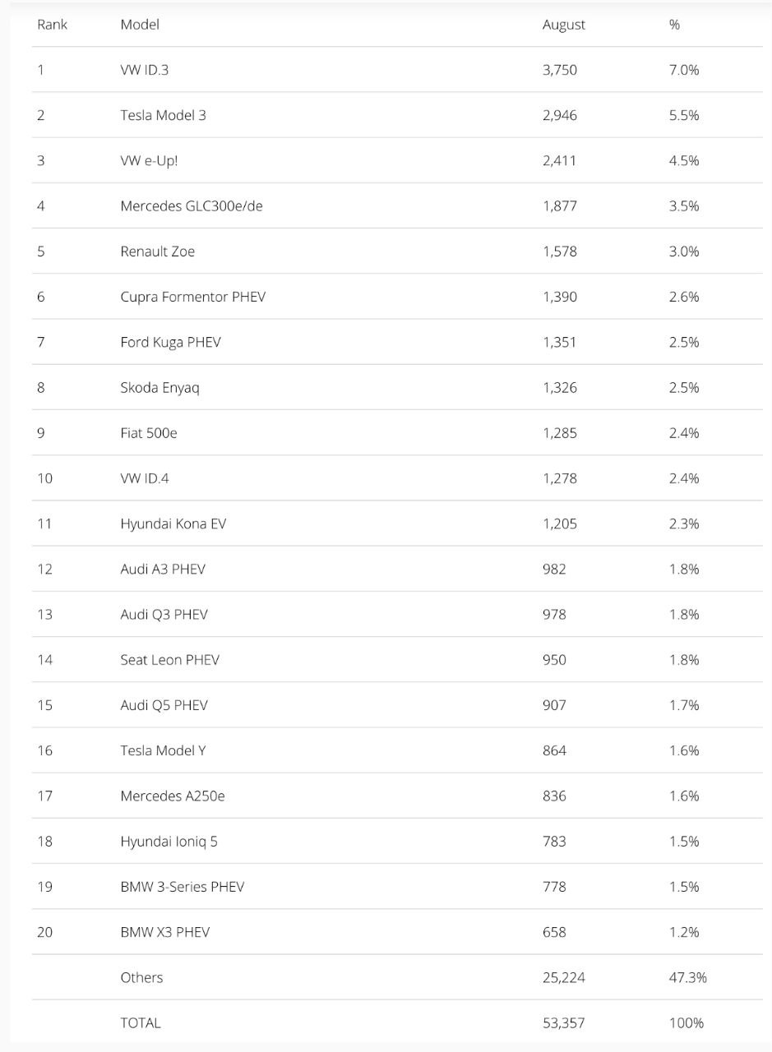Click the August column header
Viewport: 772px width, 1052px height.
tap(564, 25)
